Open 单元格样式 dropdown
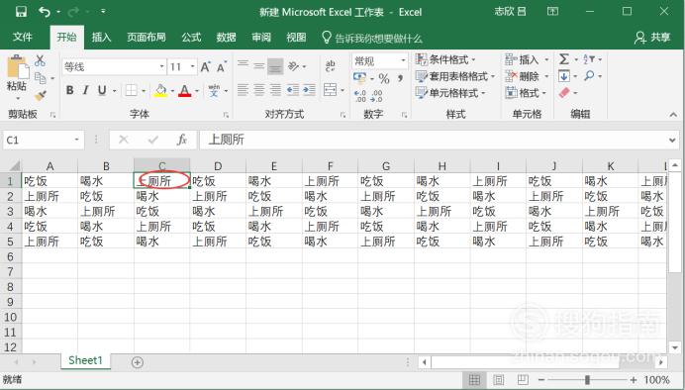 click(x=450, y=93)
